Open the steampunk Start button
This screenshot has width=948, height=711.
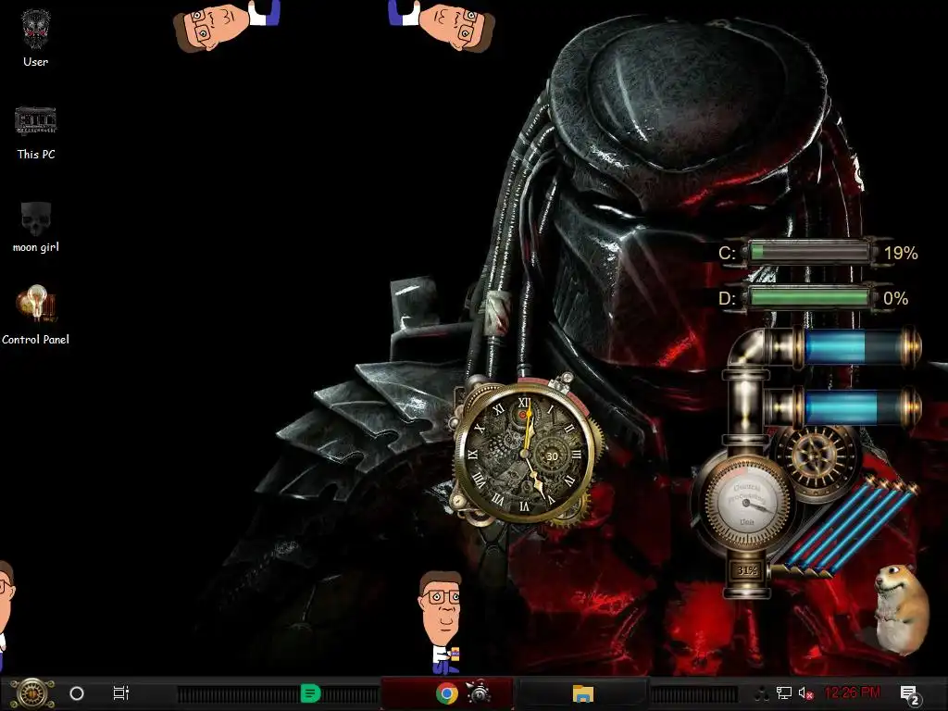point(32,693)
